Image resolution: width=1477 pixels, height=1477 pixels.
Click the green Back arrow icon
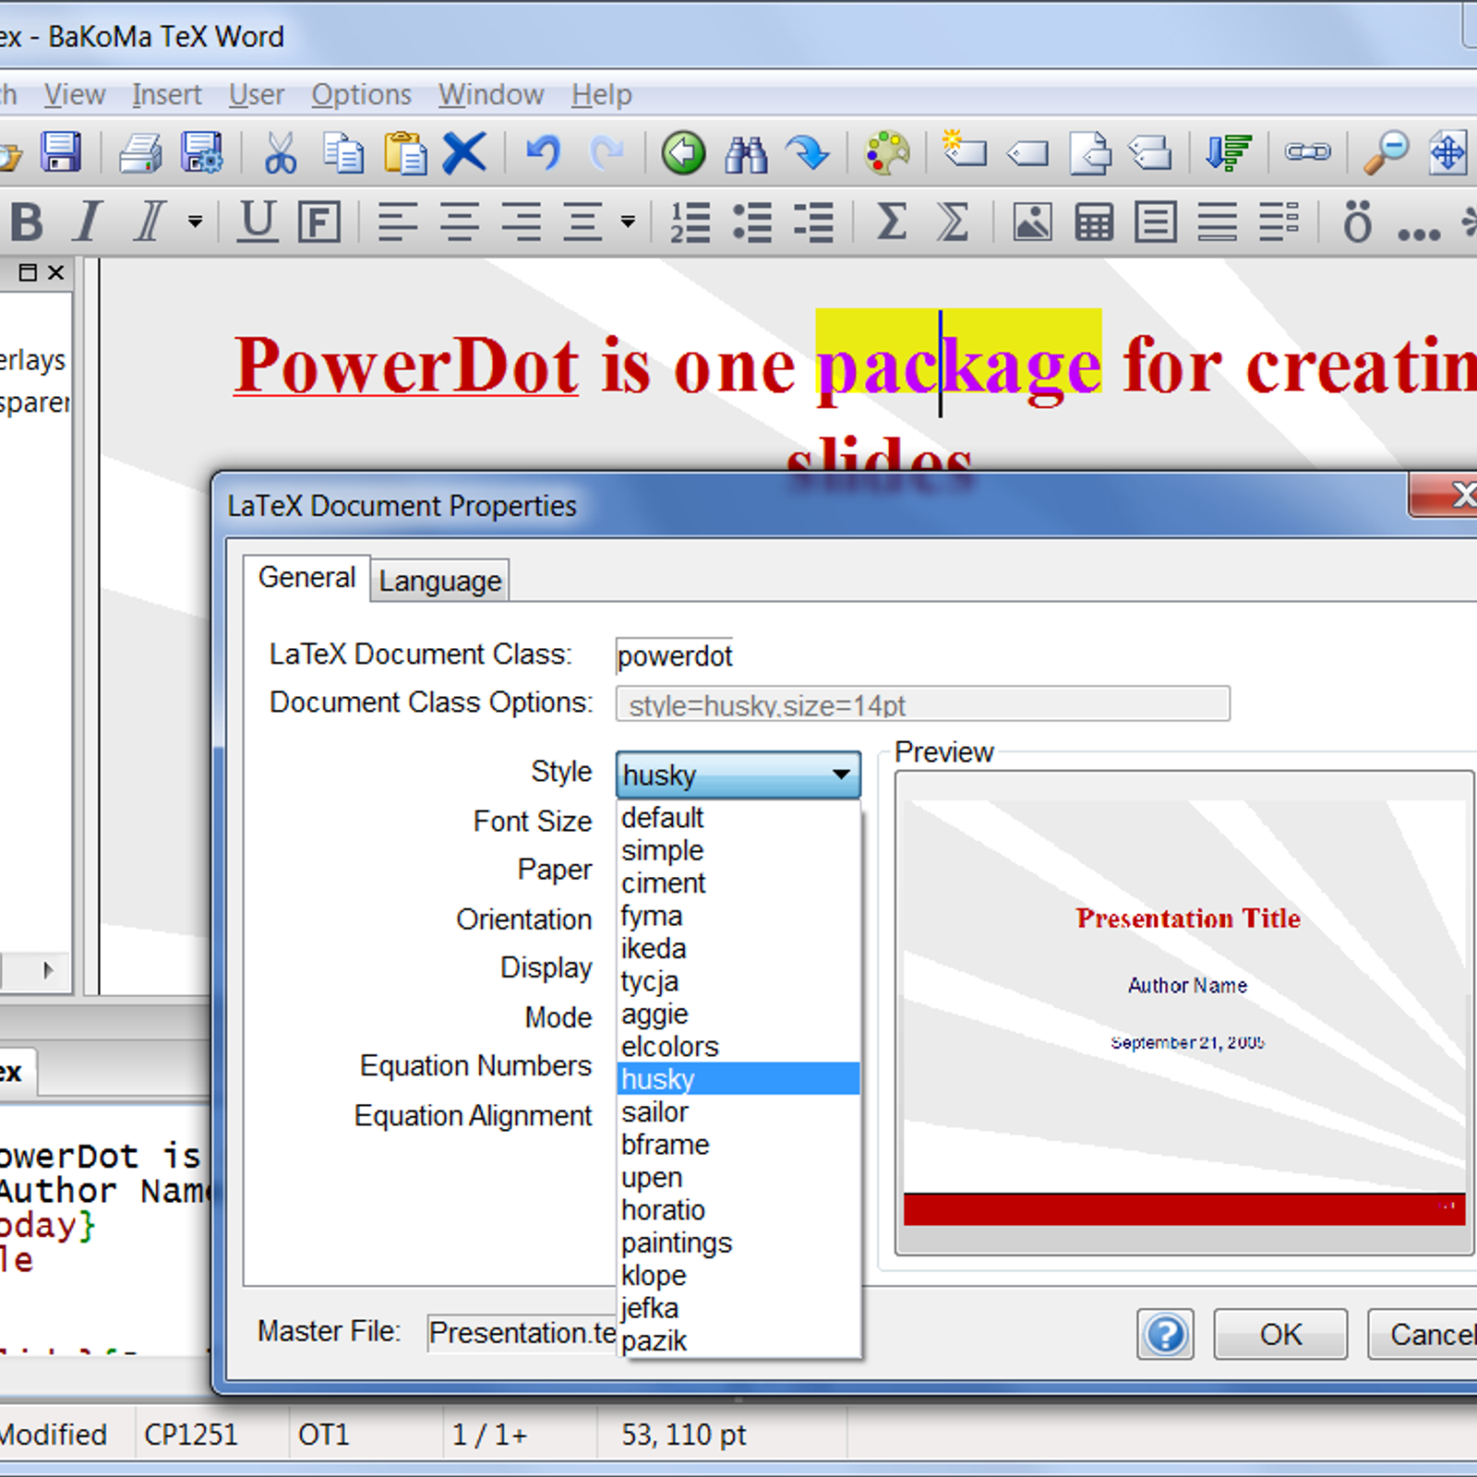683,153
